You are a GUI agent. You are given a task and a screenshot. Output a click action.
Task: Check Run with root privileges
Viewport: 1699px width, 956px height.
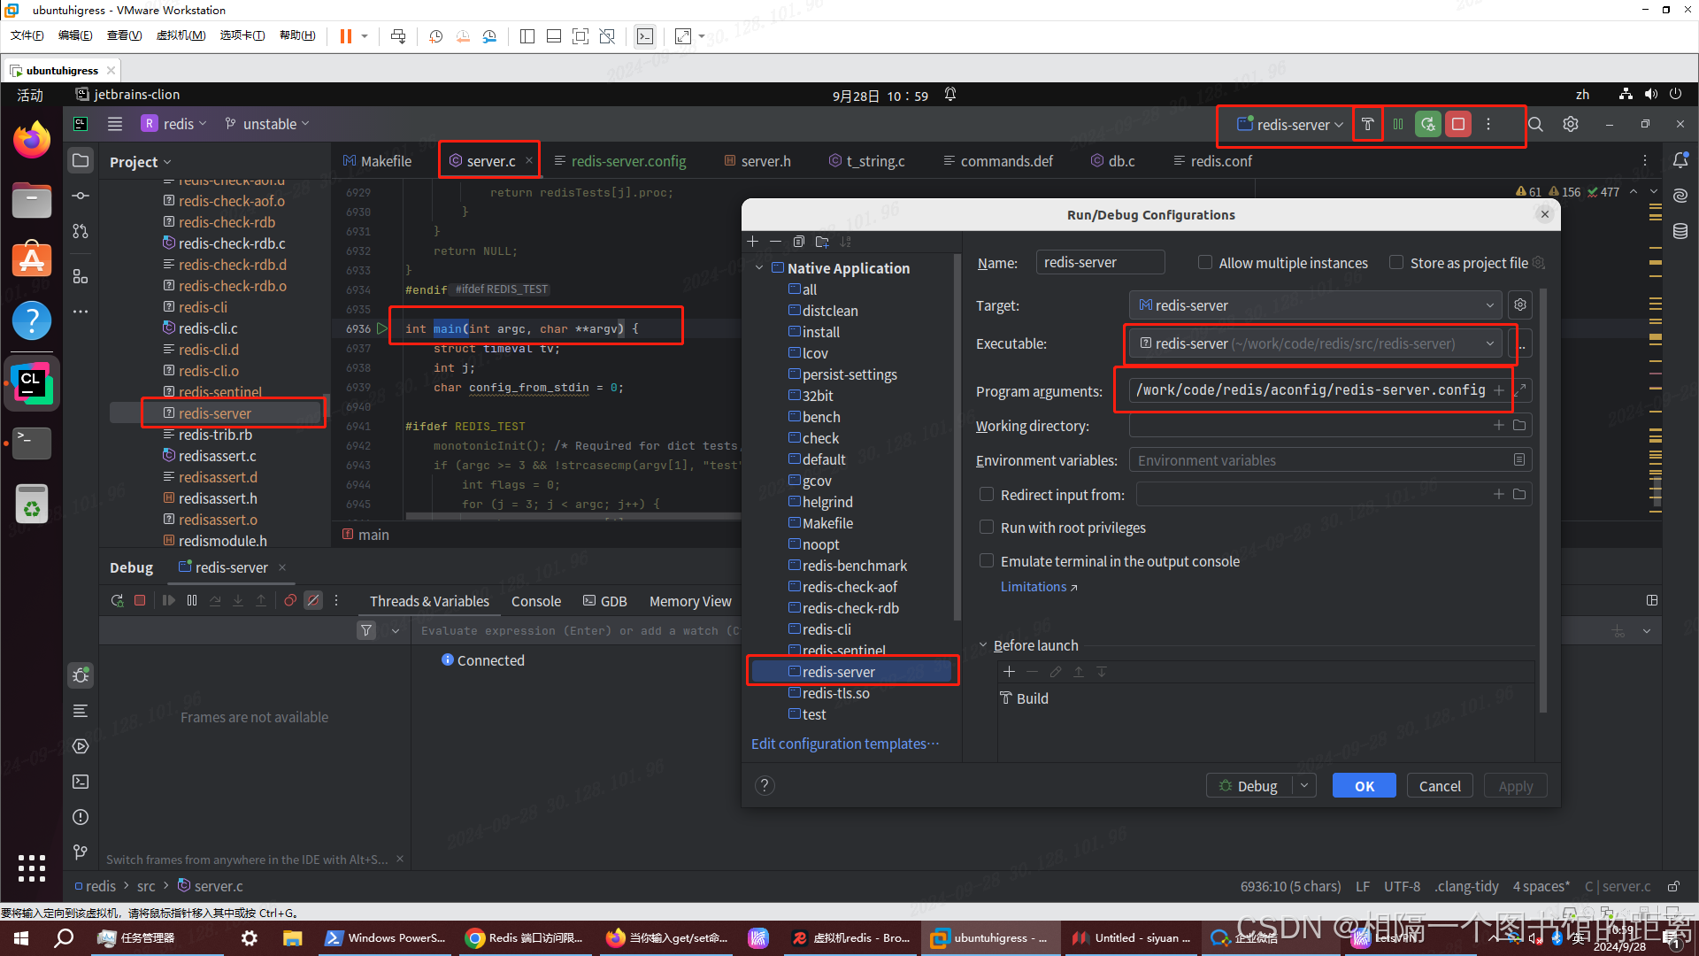tap(987, 528)
